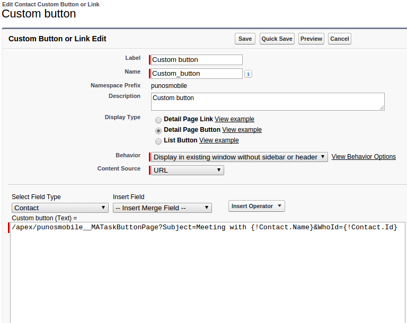Choose the List Button radio option

158,141
